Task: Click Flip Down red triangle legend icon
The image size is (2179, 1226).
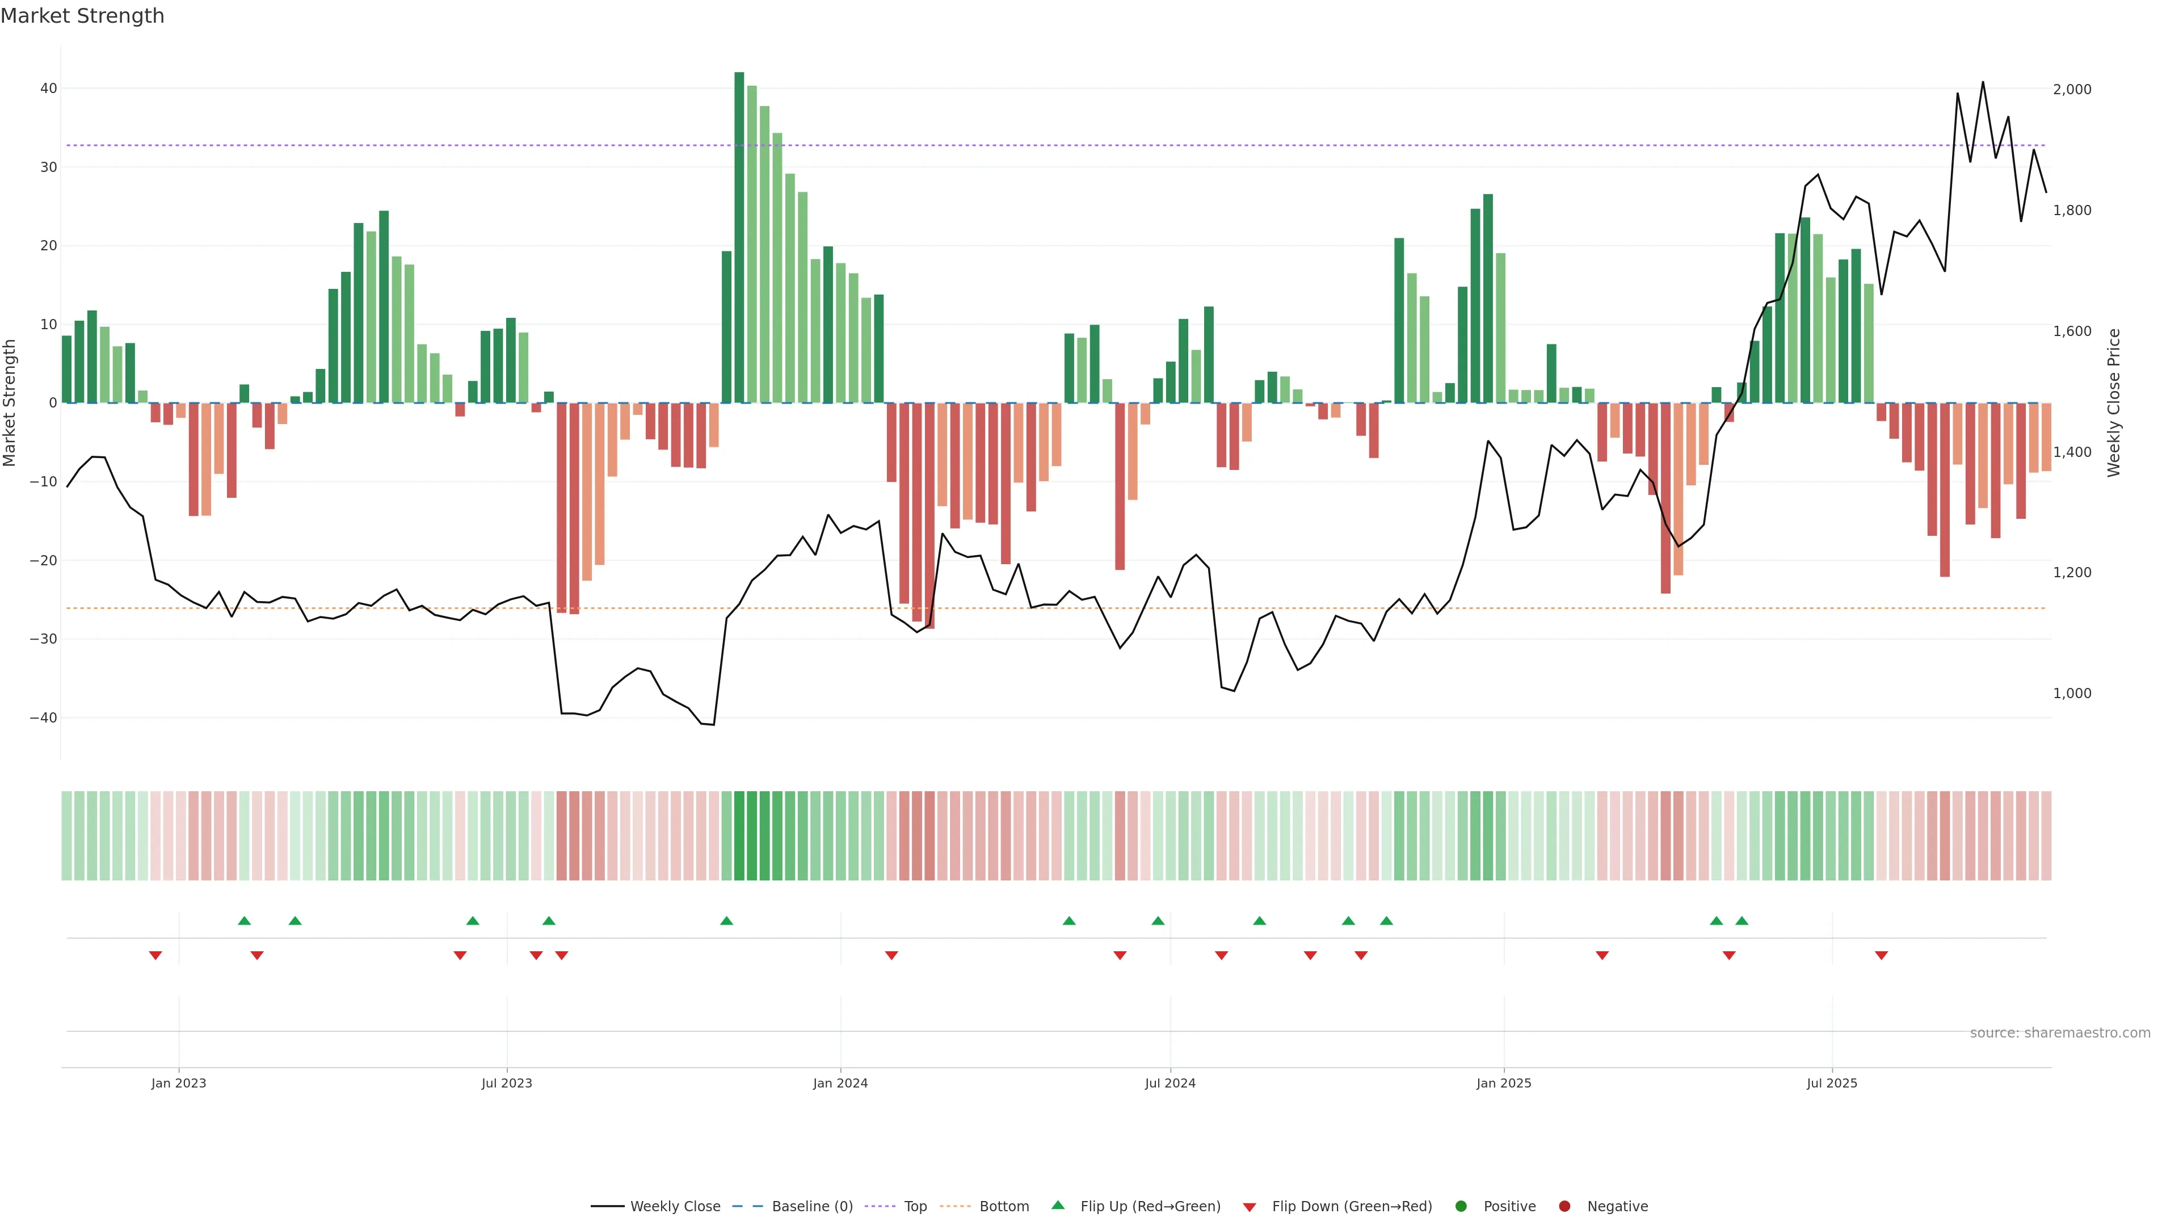Action: click(1250, 1207)
